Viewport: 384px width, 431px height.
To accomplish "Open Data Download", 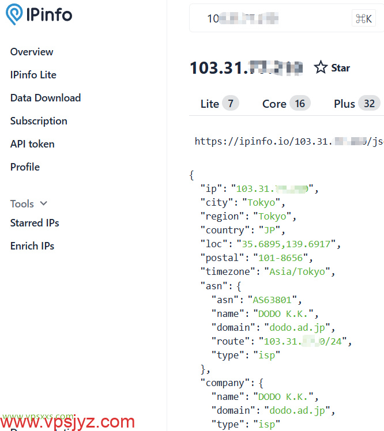I will pos(46,98).
